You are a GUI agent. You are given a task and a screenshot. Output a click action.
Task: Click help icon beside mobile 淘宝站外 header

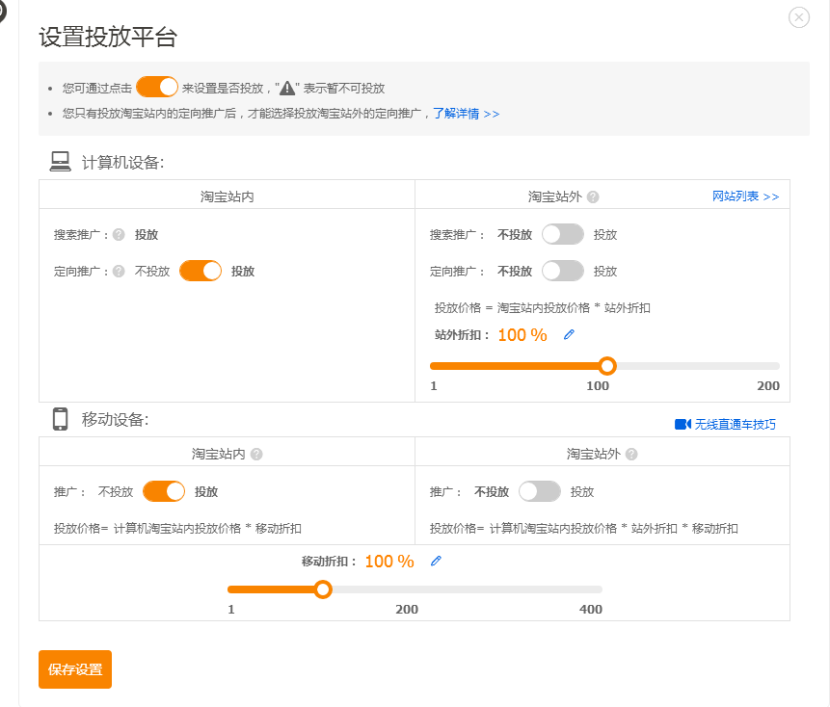click(631, 454)
